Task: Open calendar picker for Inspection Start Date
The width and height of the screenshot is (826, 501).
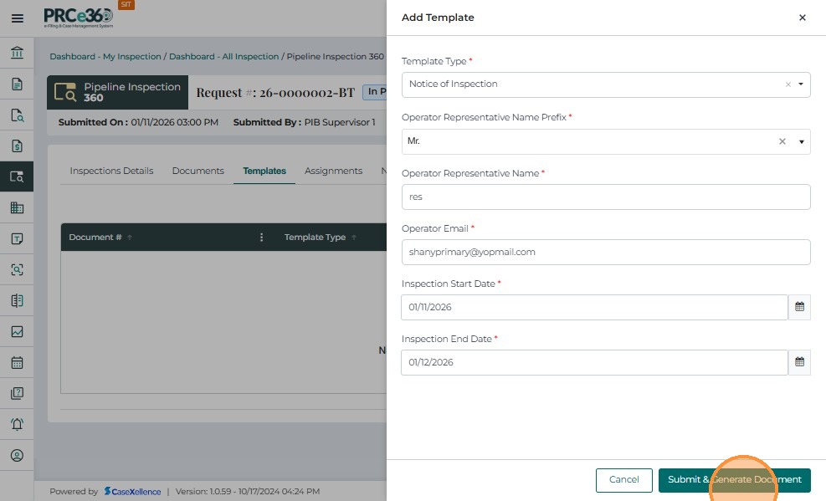Action: (x=799, y=307)
